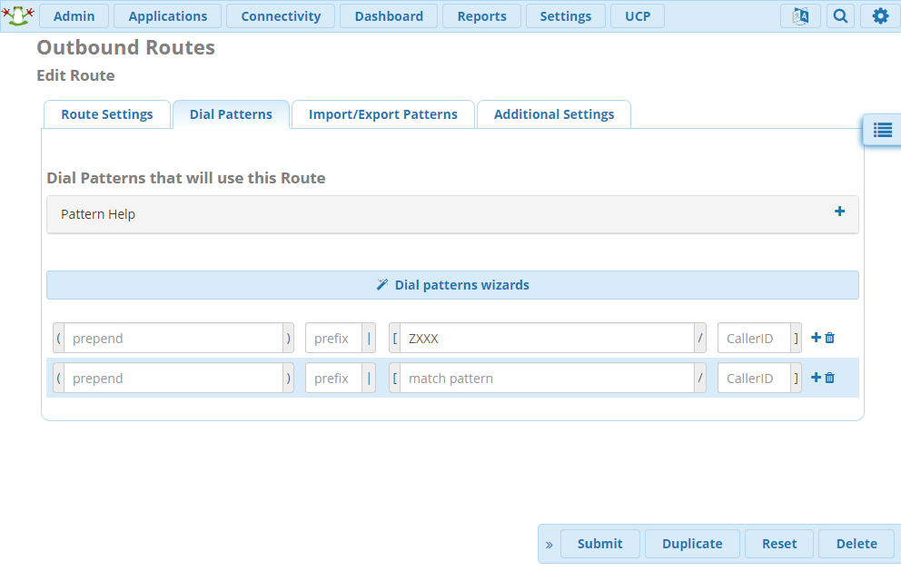Click plus icon on empty pattern row
The width and height of the screenshot is (901, 571).
(816, 378)
